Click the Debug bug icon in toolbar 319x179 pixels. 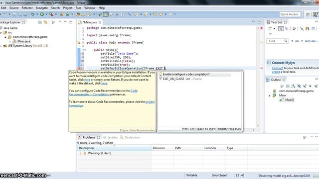point(32,14)
